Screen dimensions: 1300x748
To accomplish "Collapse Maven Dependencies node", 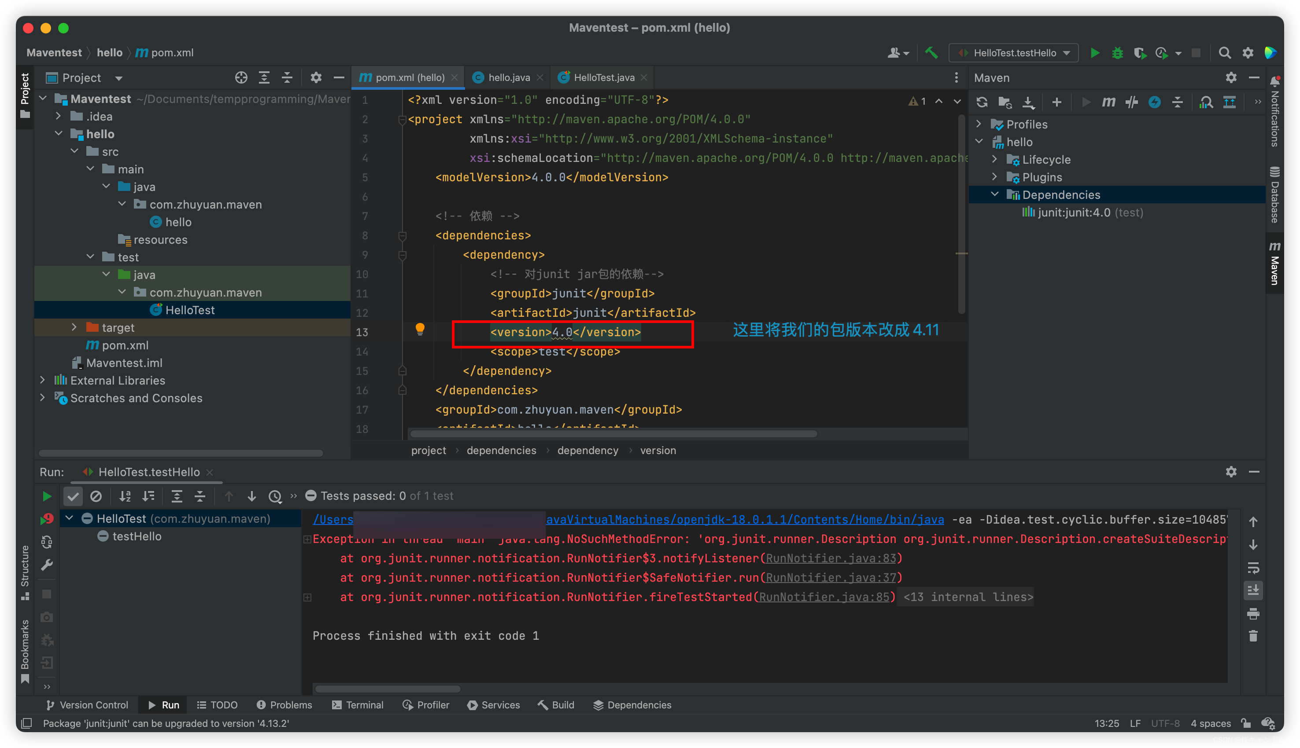I will [x=995, y=194].
